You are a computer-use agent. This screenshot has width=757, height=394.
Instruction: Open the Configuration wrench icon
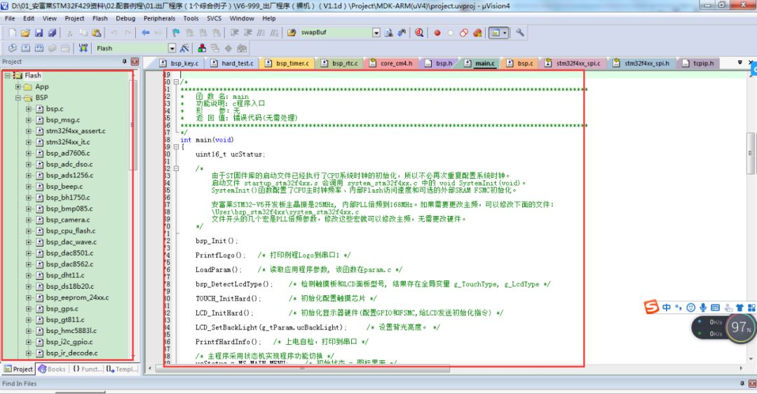click(x=520, y=33)
